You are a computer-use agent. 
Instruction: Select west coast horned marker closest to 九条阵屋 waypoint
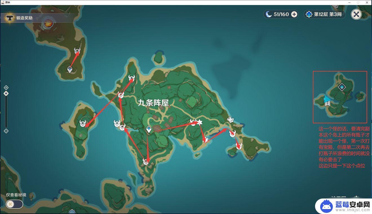(122, 127)
